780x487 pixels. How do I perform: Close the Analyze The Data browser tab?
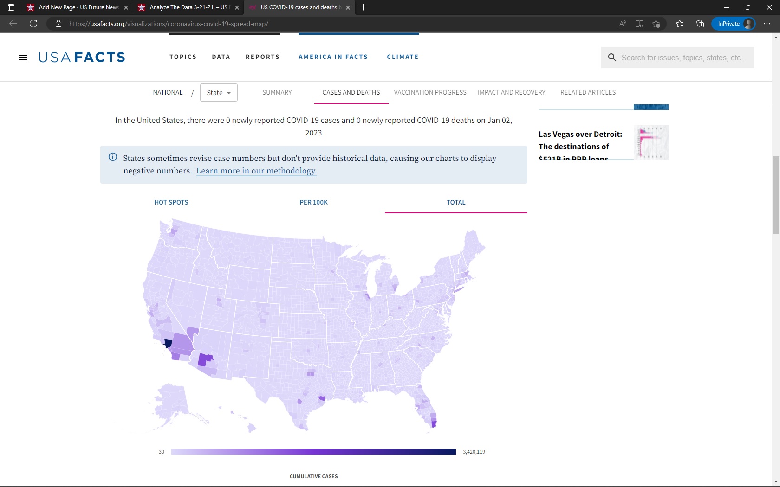click(x=237, y=7)
